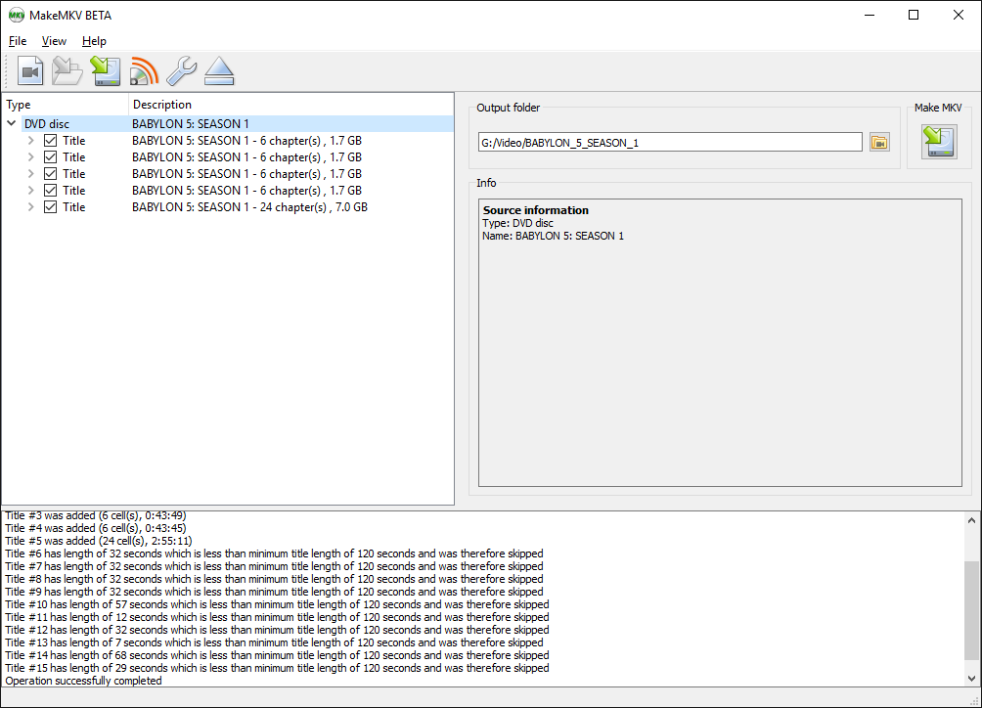Screen dimensions: 982x708
Task: Expand the second title's tree arrow
Action: tap(30, 157)
